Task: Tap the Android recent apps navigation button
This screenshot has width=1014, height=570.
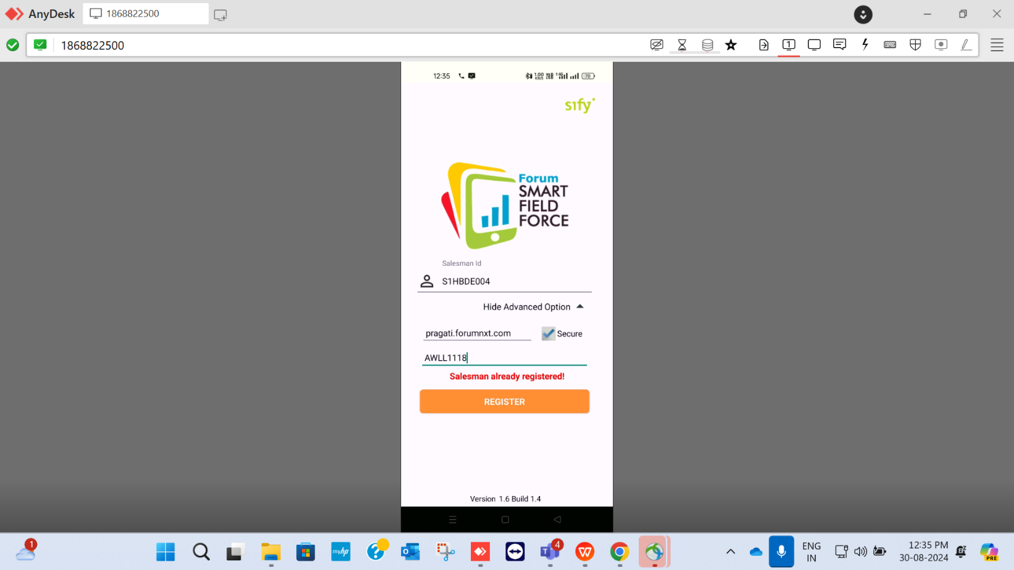Action: tap(452, 519)
